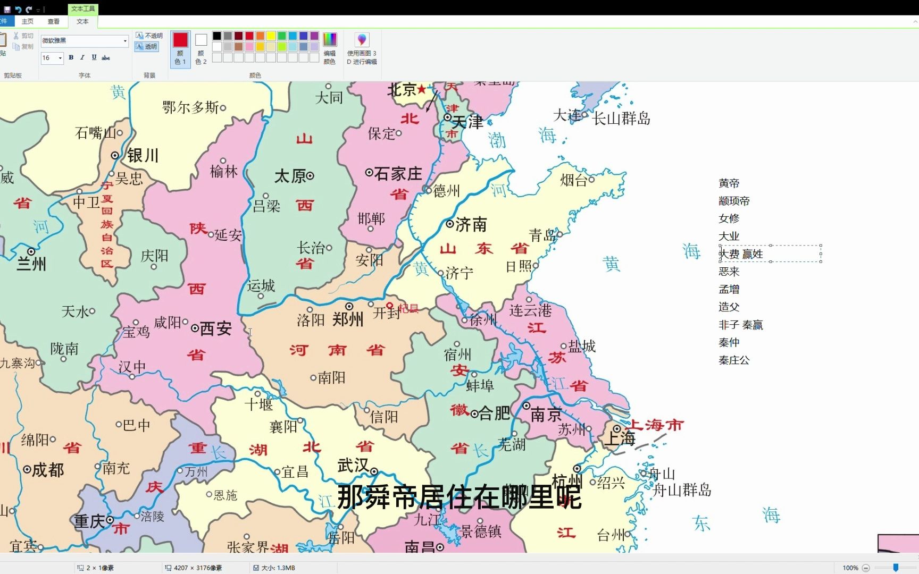Pick the lime green color swatch
The height and width of the screenshot is (574, 919).
pos(282,47)
